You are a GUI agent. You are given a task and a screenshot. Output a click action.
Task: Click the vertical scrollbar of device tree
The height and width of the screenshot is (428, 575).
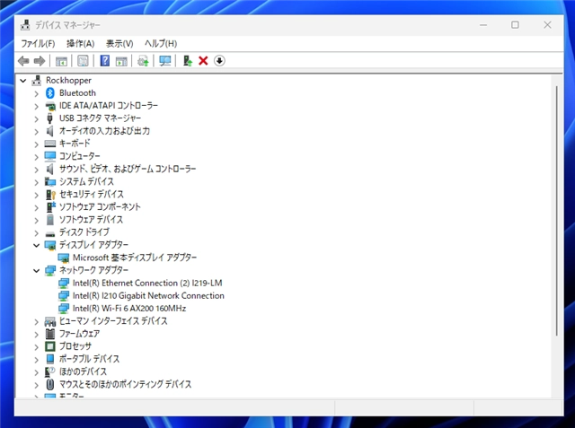(557, 211)
